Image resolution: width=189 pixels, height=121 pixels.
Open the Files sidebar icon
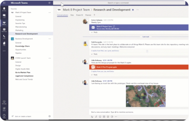[x=4, y=44]
